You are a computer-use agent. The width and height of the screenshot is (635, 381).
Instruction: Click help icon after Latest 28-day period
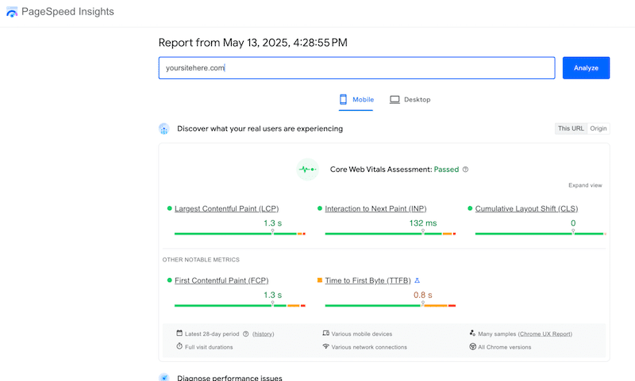pos(246,333)
